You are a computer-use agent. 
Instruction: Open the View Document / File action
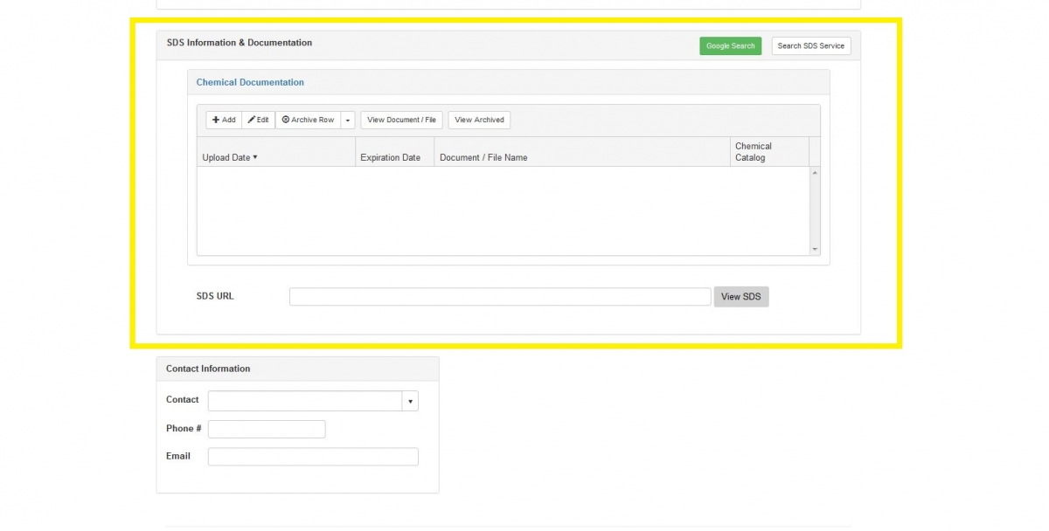[400, 120]
